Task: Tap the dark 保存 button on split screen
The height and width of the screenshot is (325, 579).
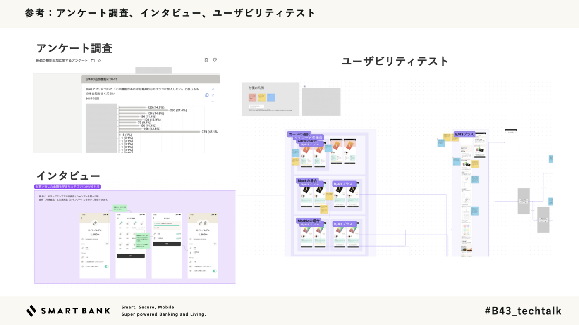Action: tap(167, 244)
